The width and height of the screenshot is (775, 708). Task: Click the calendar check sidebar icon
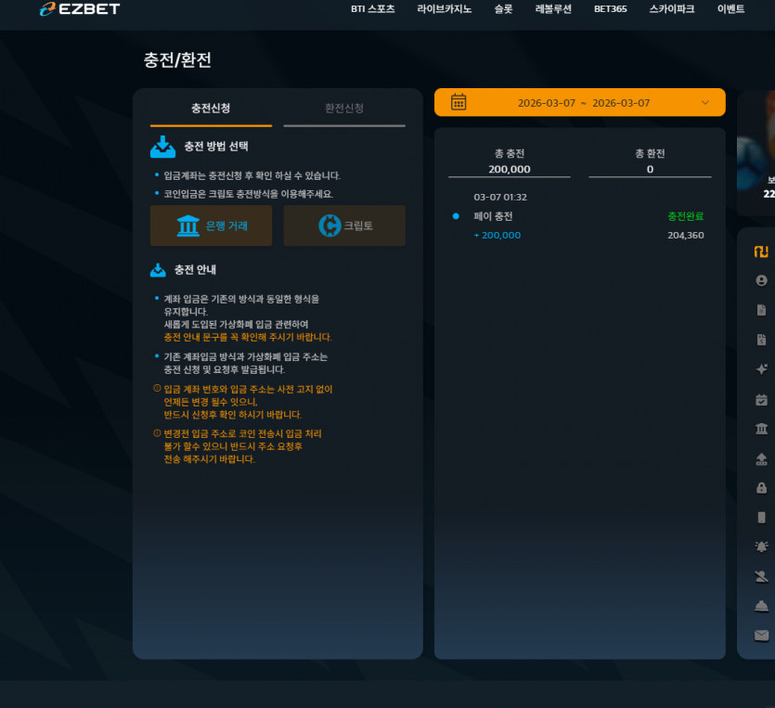[761, 399]
